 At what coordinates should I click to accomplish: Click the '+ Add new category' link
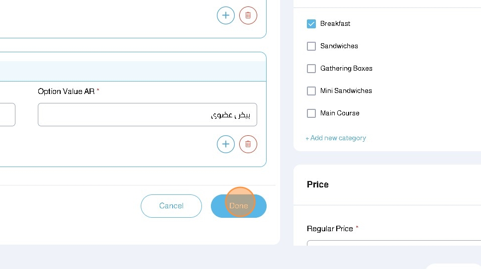click(x=336, y=138)
